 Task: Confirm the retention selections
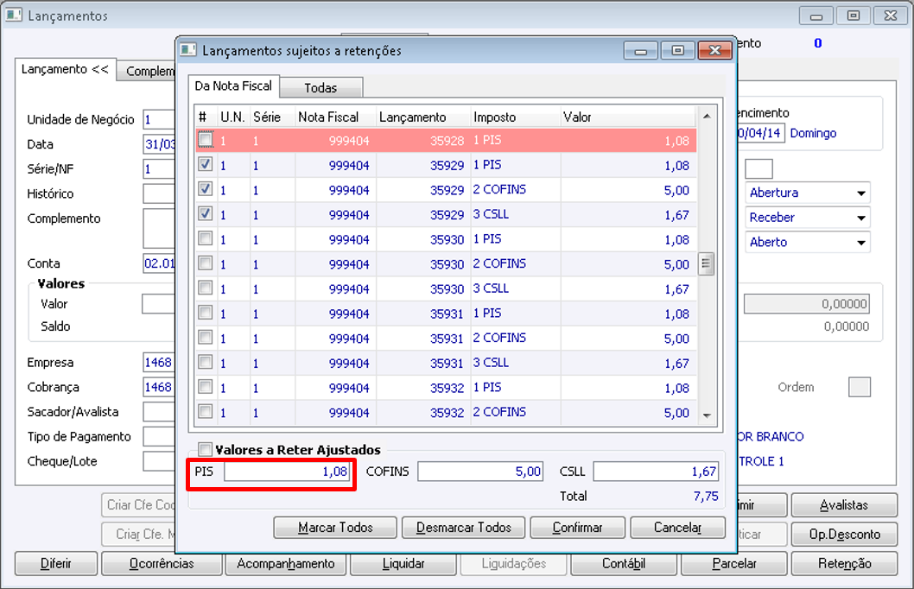click(x=578, y=528)
